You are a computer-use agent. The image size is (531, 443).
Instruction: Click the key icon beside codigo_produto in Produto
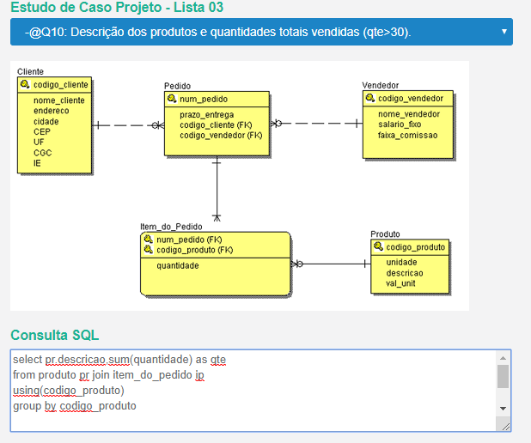(378, 246)
